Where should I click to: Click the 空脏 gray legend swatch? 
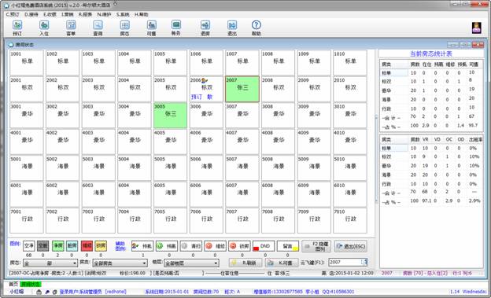[x=43, y=246]
